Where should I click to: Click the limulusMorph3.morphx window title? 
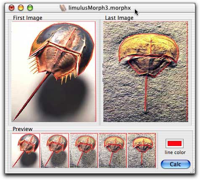[100, 8]
